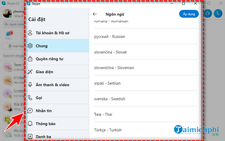
Task: Open Giao diện appearance settings
Action: click(x=57, y=72)
